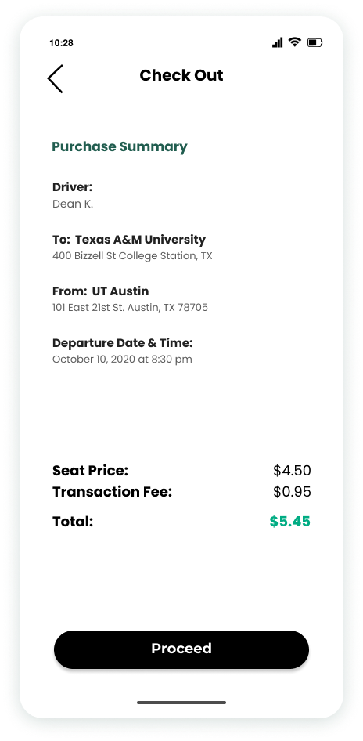363x741 pixels.
Task: Tap the Texas A&M University destination
Action: click(x=141, y=239)
